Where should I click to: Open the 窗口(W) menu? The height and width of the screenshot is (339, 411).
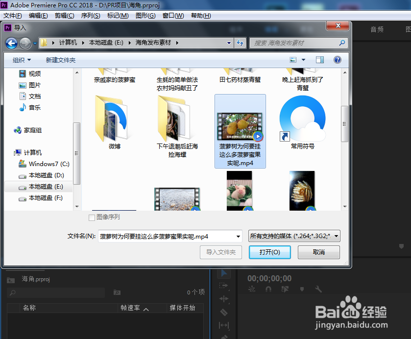pos(173,16)
